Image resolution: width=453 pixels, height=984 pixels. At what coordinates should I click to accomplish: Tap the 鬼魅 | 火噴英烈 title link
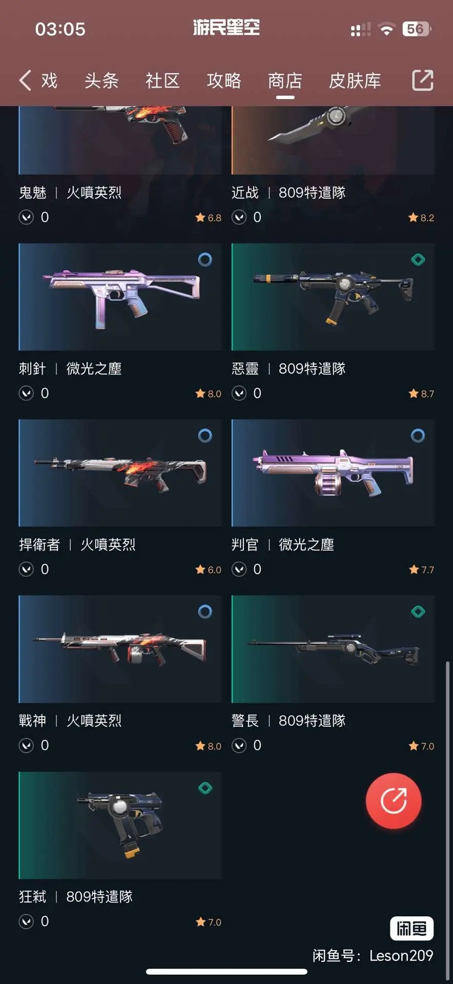(x=70, y=193)
